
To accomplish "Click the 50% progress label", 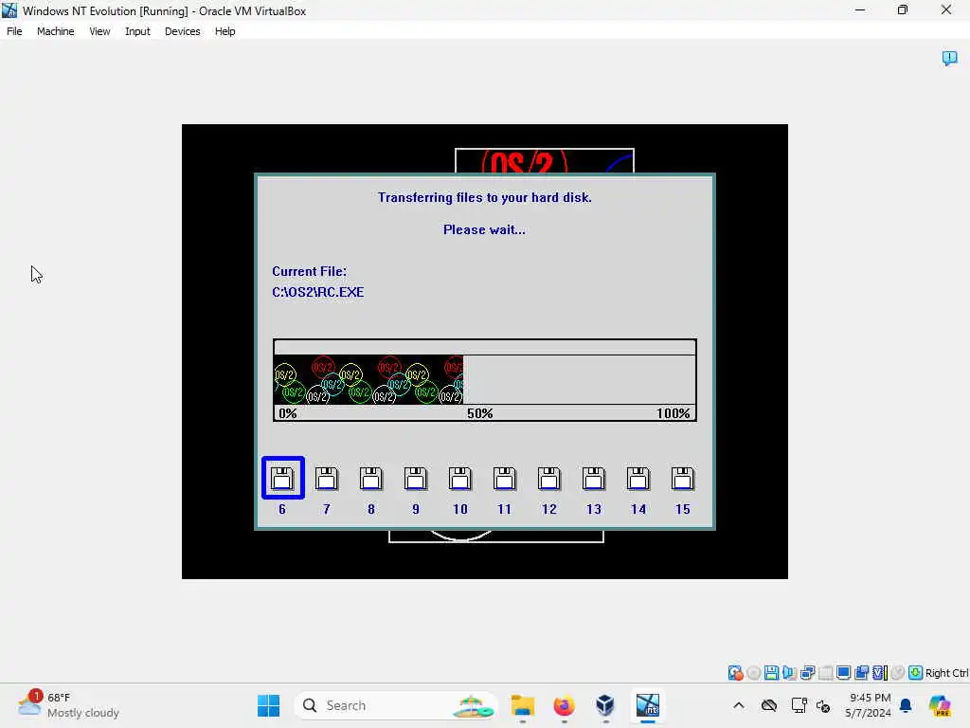I will 480,413.
